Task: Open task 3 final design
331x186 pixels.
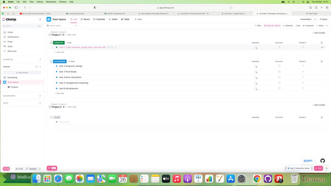Action: click(x=68, y=72)
